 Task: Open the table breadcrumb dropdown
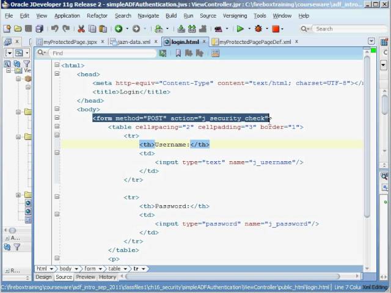[x=125, y=269]
